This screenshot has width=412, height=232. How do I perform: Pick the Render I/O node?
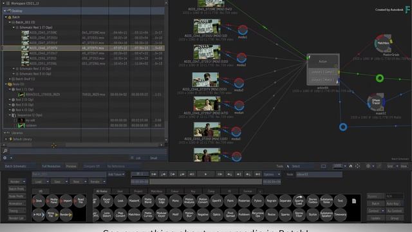click(66, 215)
